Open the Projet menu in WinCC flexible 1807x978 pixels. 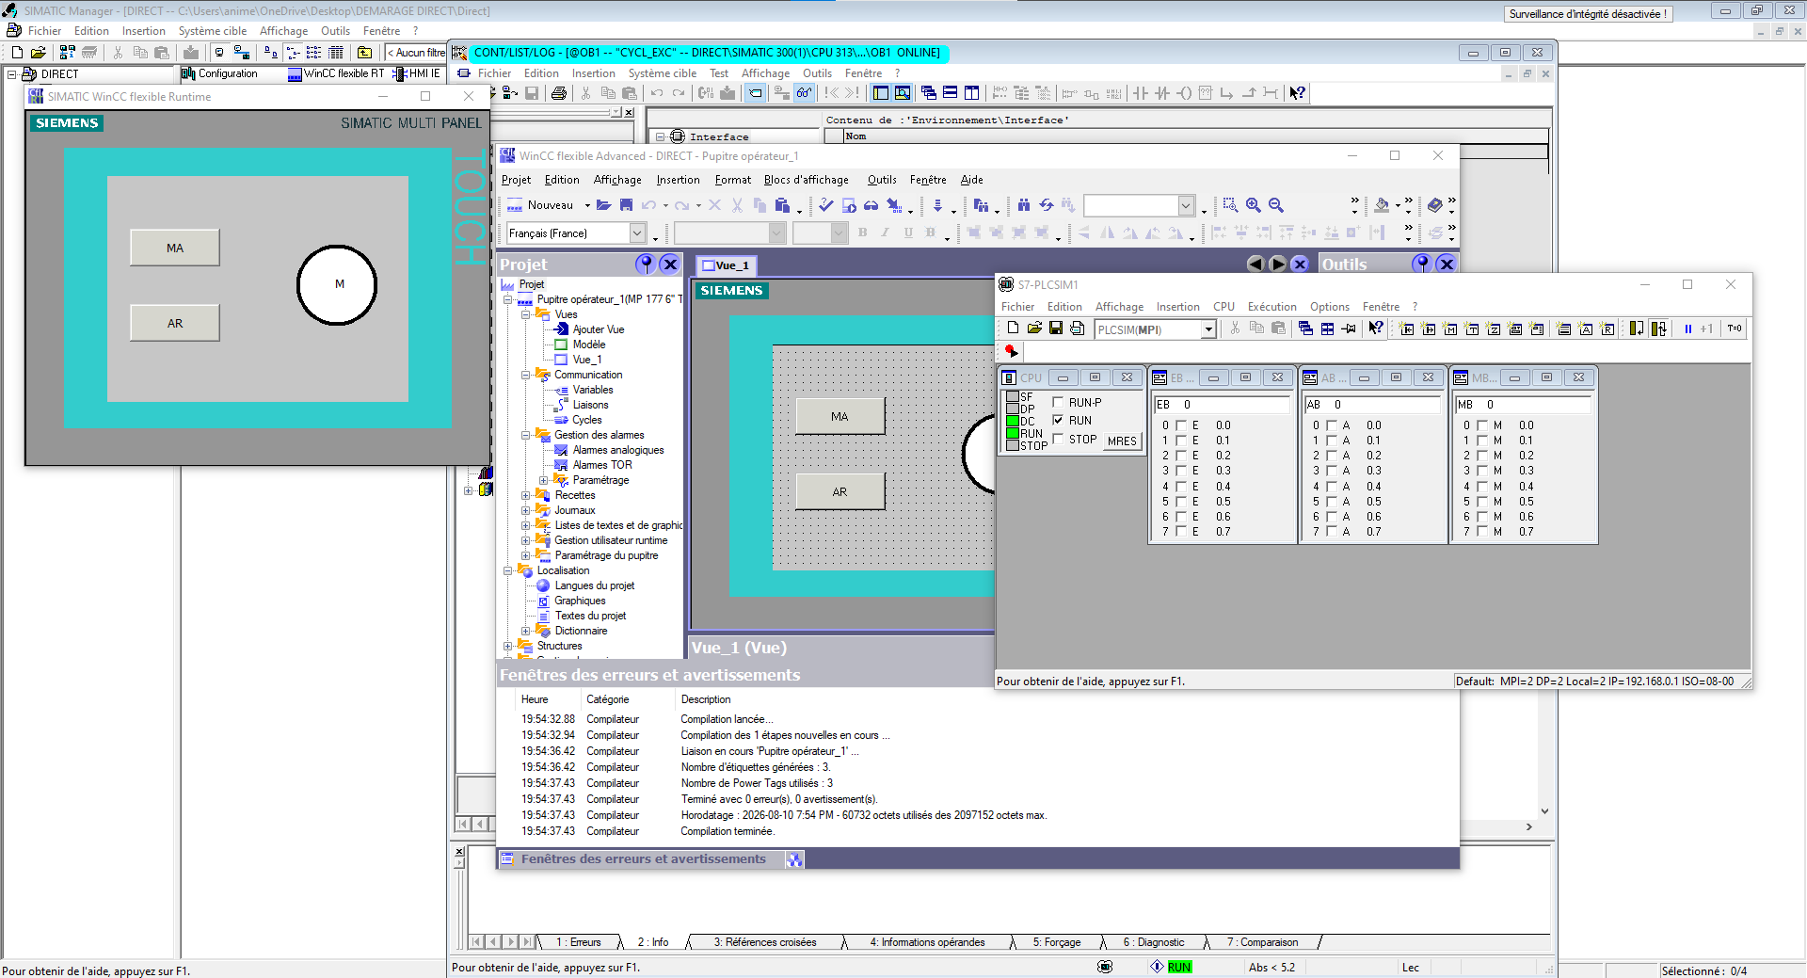coord(516,180)
